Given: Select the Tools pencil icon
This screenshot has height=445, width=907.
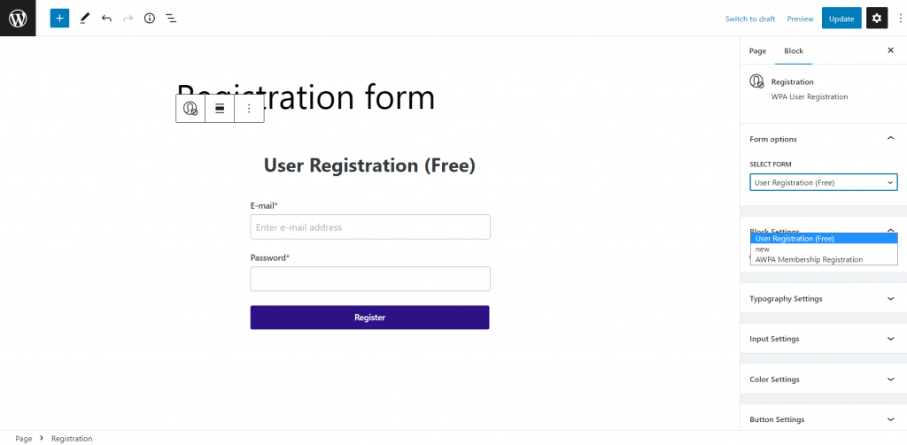Looking at the screenshot, I should pyautogui.click(x=84, y=18).
